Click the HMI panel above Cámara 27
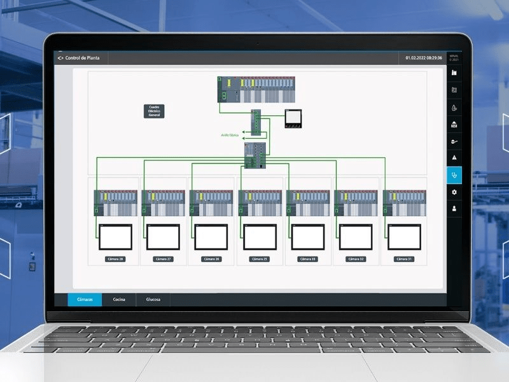 click(163, 237)
